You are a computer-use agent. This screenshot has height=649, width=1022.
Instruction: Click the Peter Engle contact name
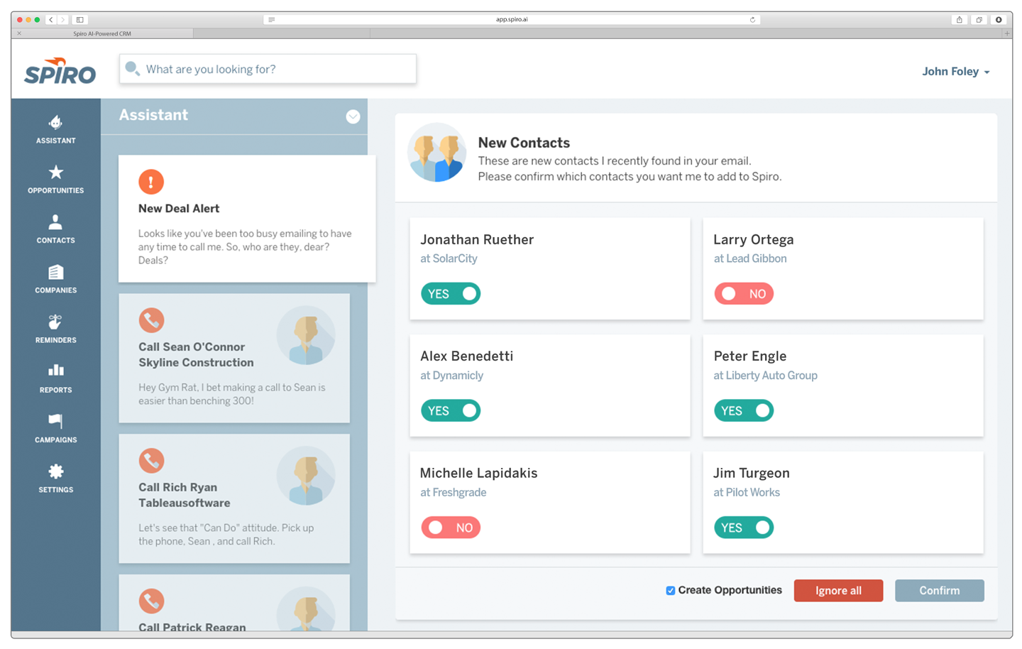(x=750, y=356)
